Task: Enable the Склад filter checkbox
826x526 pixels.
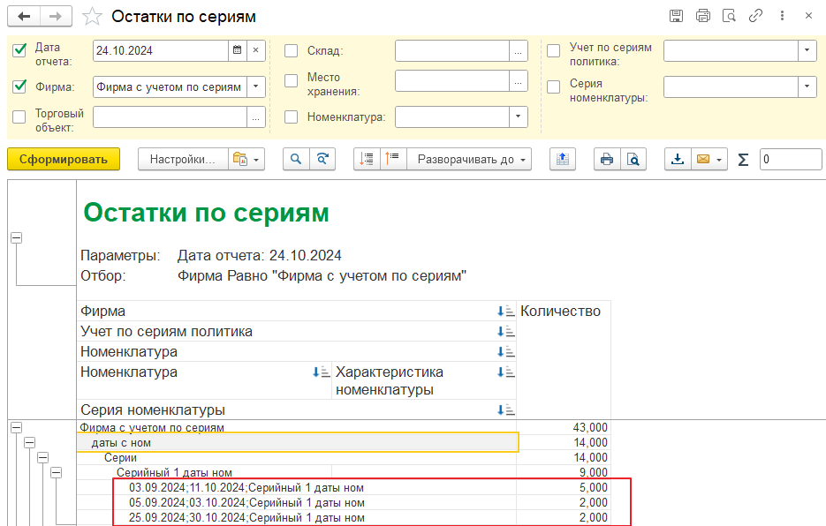Action: tap(291, 51)
